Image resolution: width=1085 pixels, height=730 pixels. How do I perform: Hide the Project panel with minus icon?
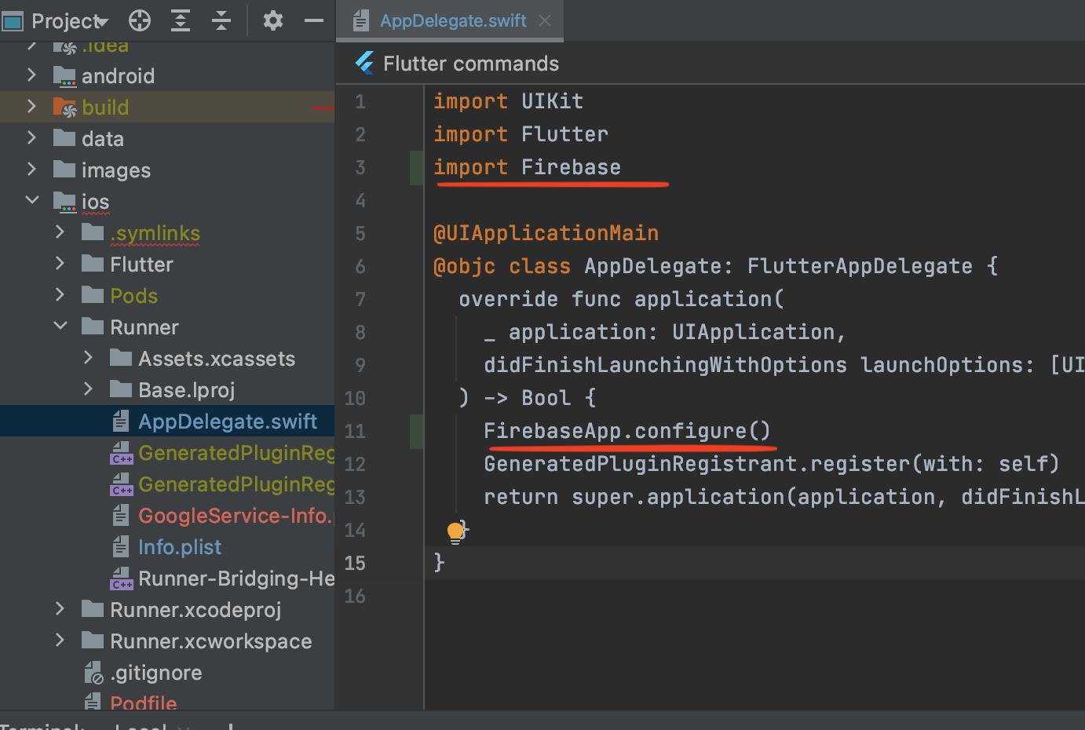point(314,20)
